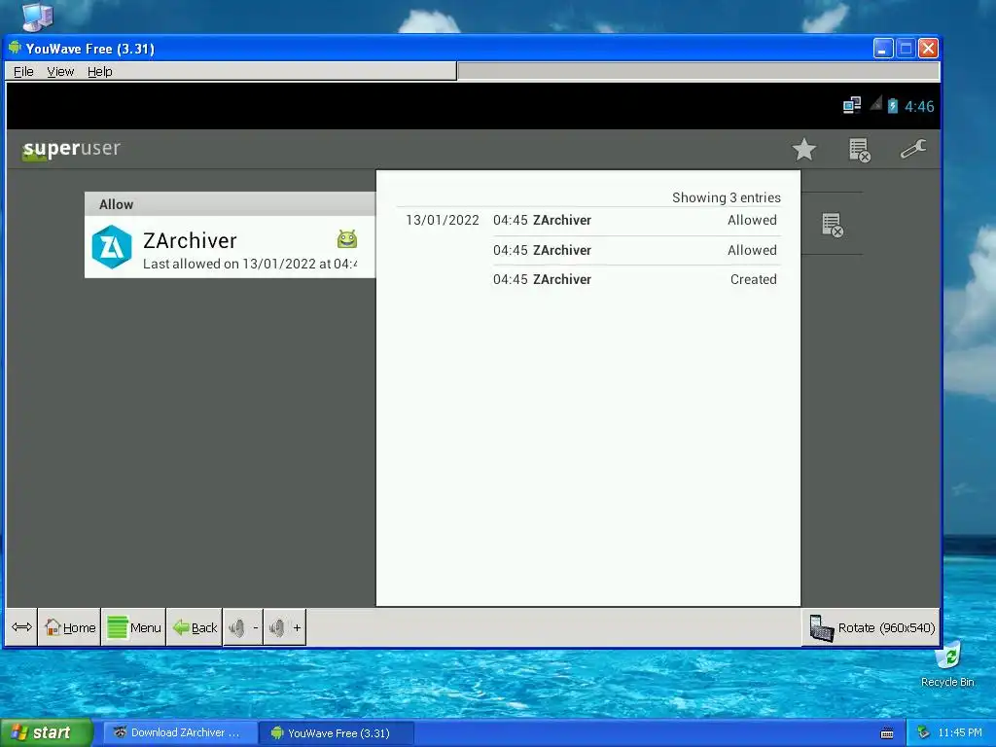Select the ZArchiver app entry
The height and width of the screenshot is (747, 996).
pyautogui.click(x=230, y=247)
